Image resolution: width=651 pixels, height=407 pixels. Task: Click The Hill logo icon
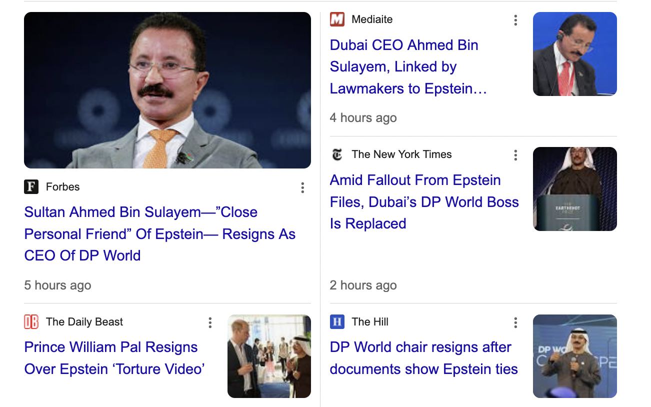[x=337, y=322]
